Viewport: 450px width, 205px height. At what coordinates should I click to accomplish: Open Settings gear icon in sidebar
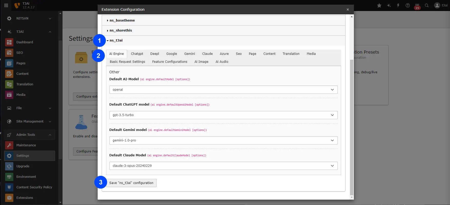click(x=9, y=156)
